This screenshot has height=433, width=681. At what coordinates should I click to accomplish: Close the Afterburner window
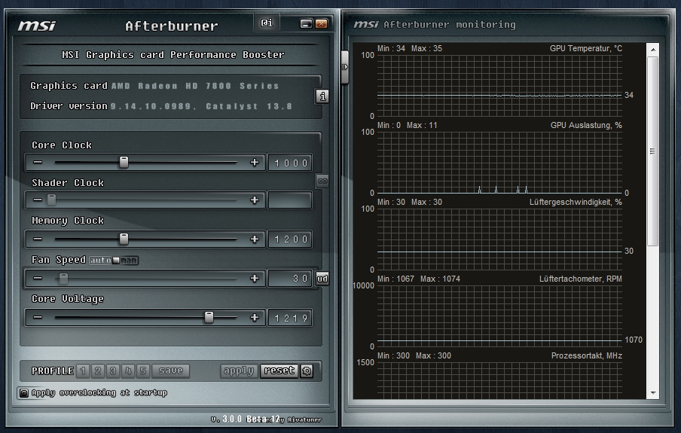[x=322, y=23]
